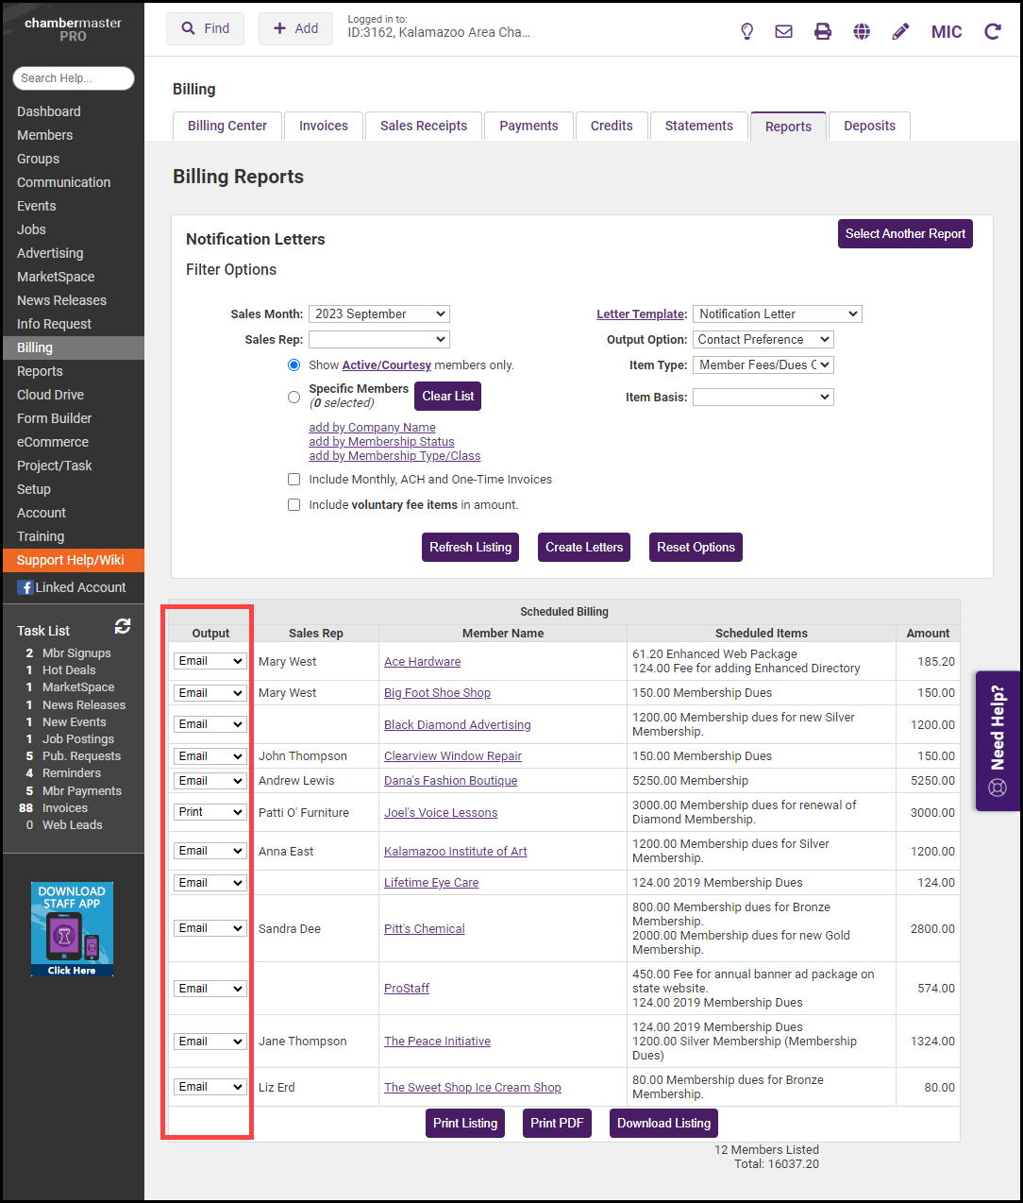
Task: Click the globe icon in header
Action: point(862,31)
